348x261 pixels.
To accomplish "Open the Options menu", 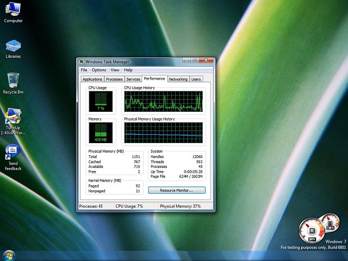I will (x=99, y=70).
